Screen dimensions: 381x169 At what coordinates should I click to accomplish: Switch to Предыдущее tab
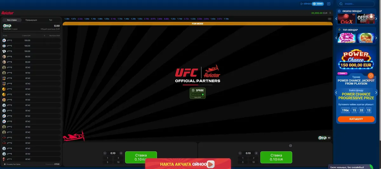click(31, 20)
